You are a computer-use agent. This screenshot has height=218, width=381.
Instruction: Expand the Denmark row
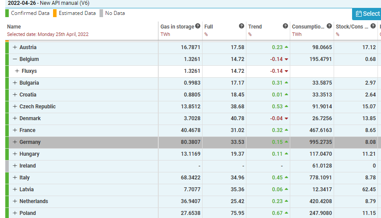15,118
